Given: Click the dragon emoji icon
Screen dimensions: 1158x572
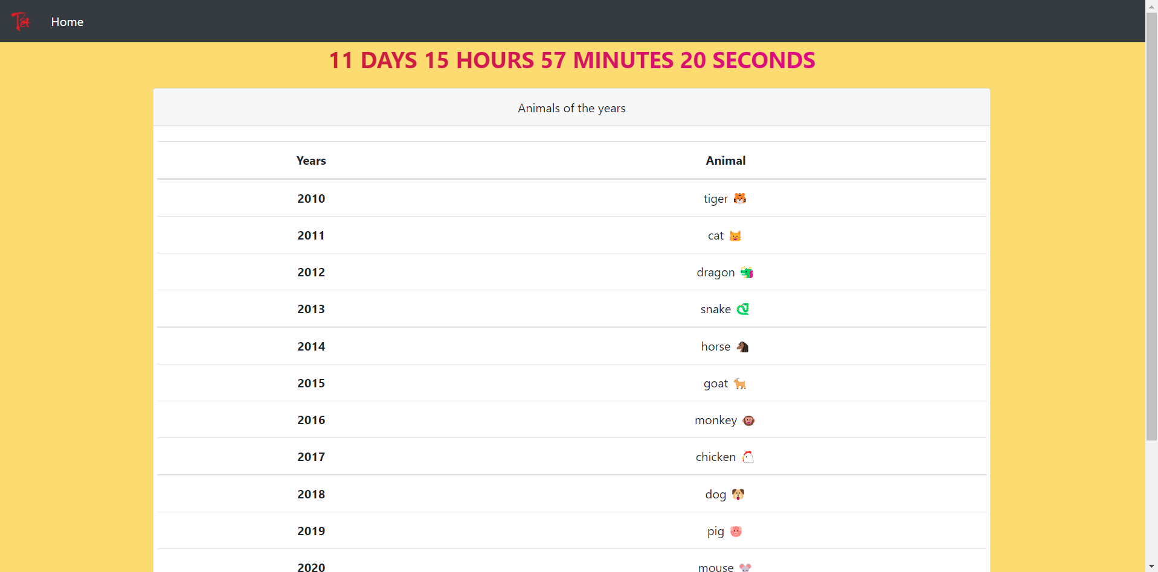Looking at the screenshot, I should coord(747,273).
